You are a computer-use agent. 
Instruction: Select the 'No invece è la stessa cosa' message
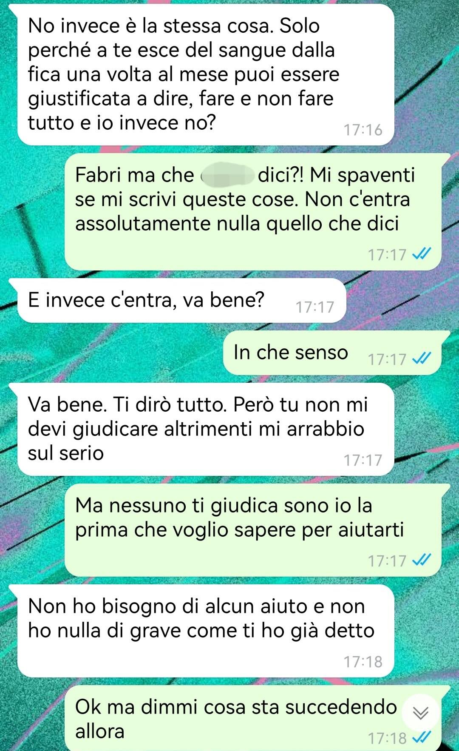(206, 75)
